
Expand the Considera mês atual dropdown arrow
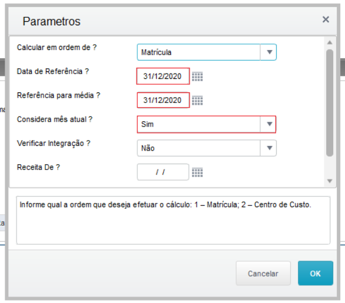pyautogui.click(x=268, y=124)
